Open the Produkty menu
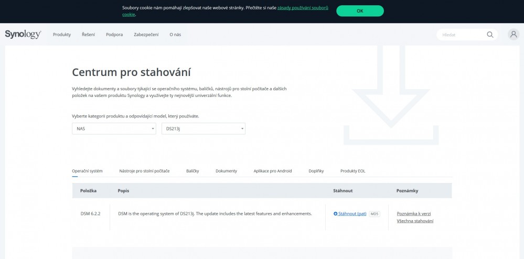This screenshot has height=259, width=524. (62, 35)
